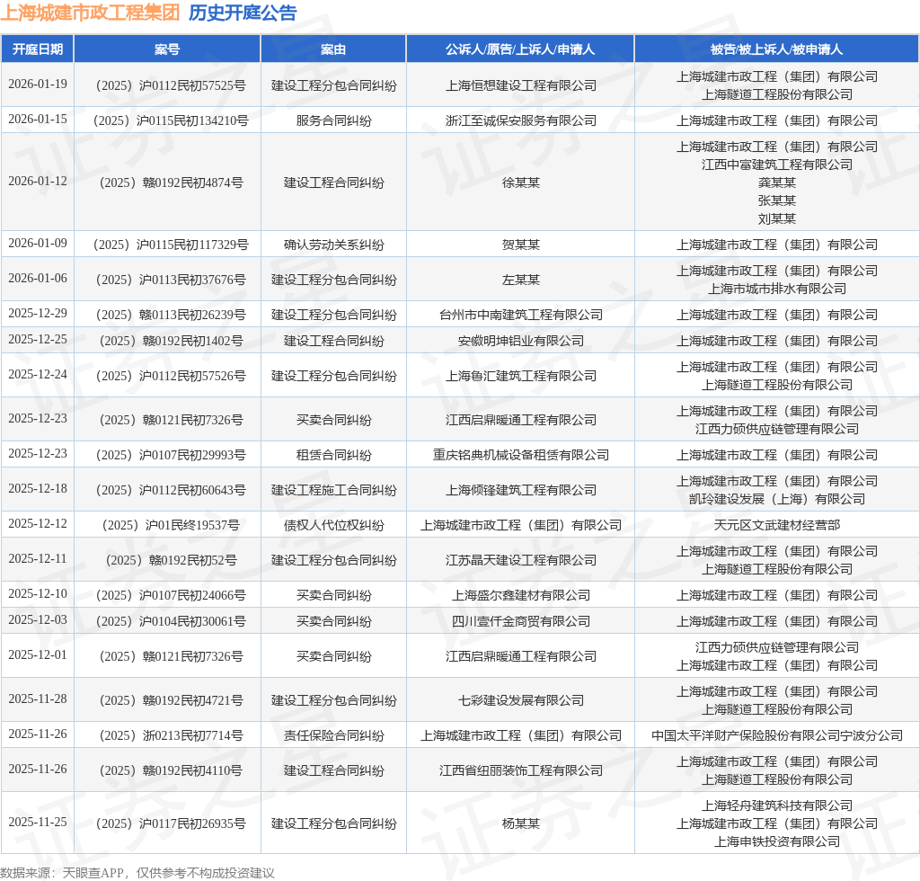Image resolution: width=920 pixels, height=881 pixels.
Task: Click the 服务合同纠纷 cause cell
Action: coord(333,120)
